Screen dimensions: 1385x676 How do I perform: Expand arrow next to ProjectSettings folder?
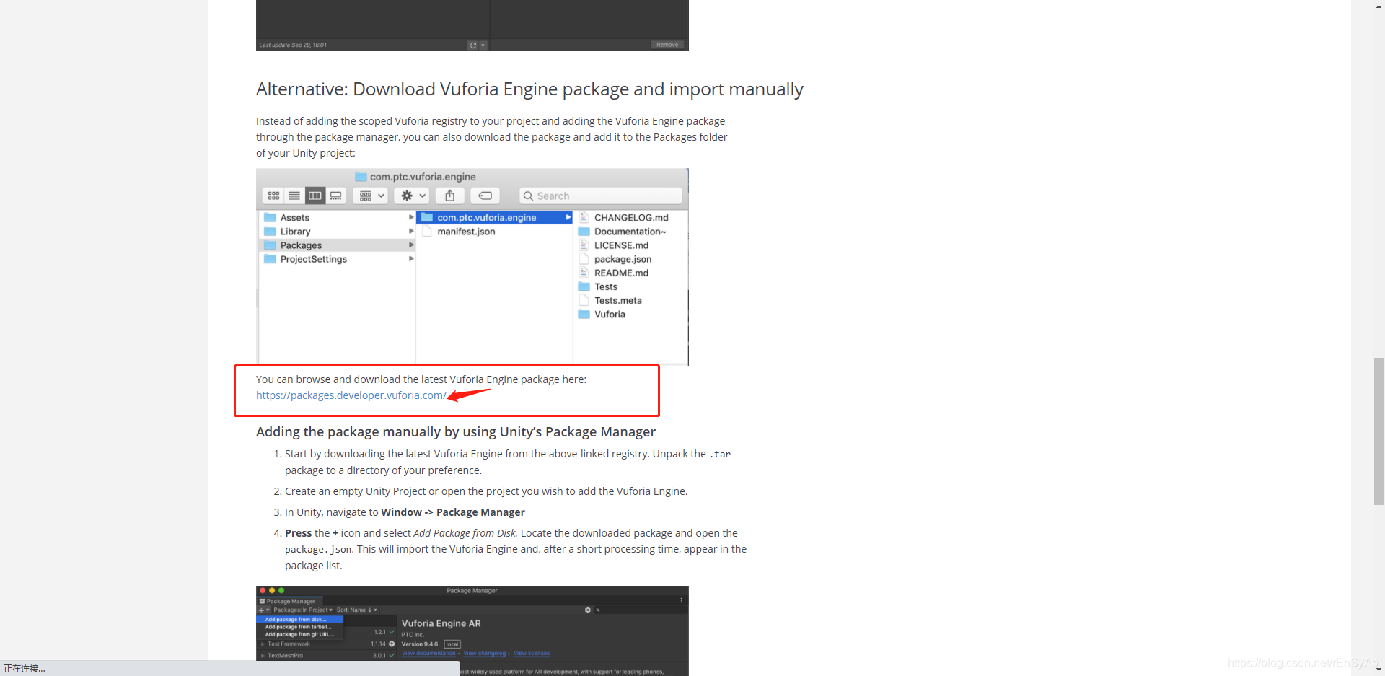tap(411, 259)
